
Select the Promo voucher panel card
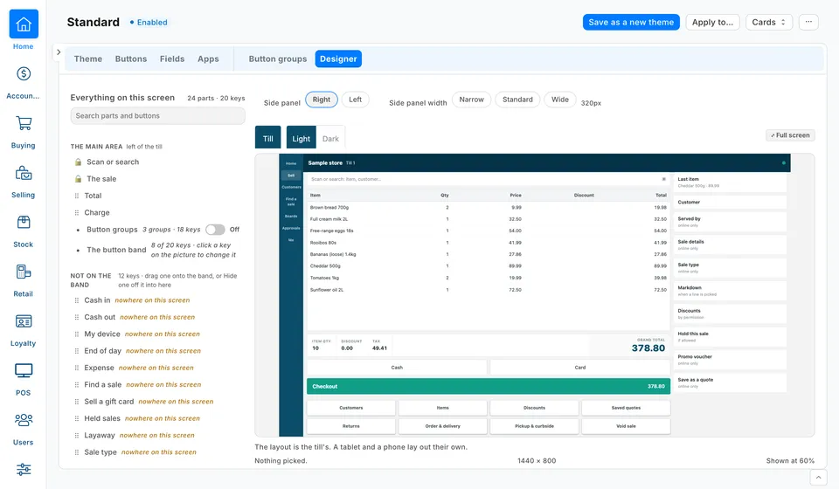click(x=730, y=360)
